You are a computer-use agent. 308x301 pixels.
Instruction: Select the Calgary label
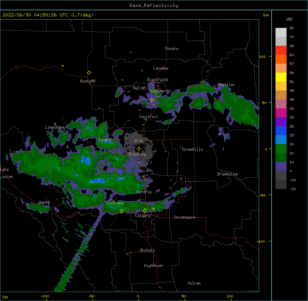pyautogui.click(x=143, y=216)
